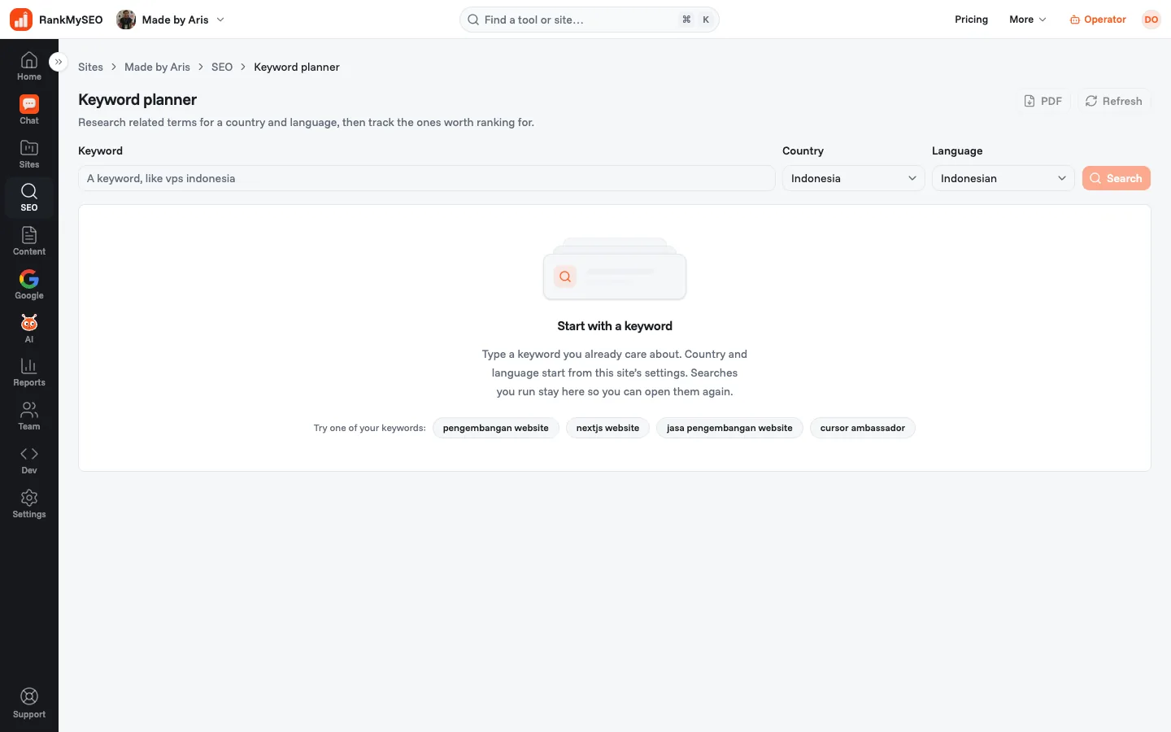
Task: Go to Sites in the sidebar
Action: point(29,155)
